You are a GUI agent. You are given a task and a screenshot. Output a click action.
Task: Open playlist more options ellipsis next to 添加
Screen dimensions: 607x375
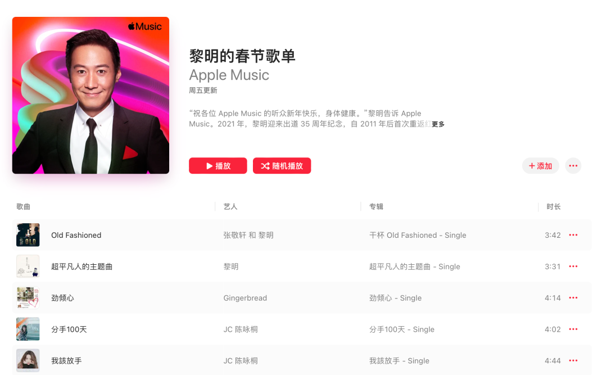[x=573, y=166]
